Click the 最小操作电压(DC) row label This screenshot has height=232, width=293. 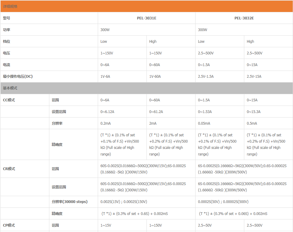(x=18, y=77)
